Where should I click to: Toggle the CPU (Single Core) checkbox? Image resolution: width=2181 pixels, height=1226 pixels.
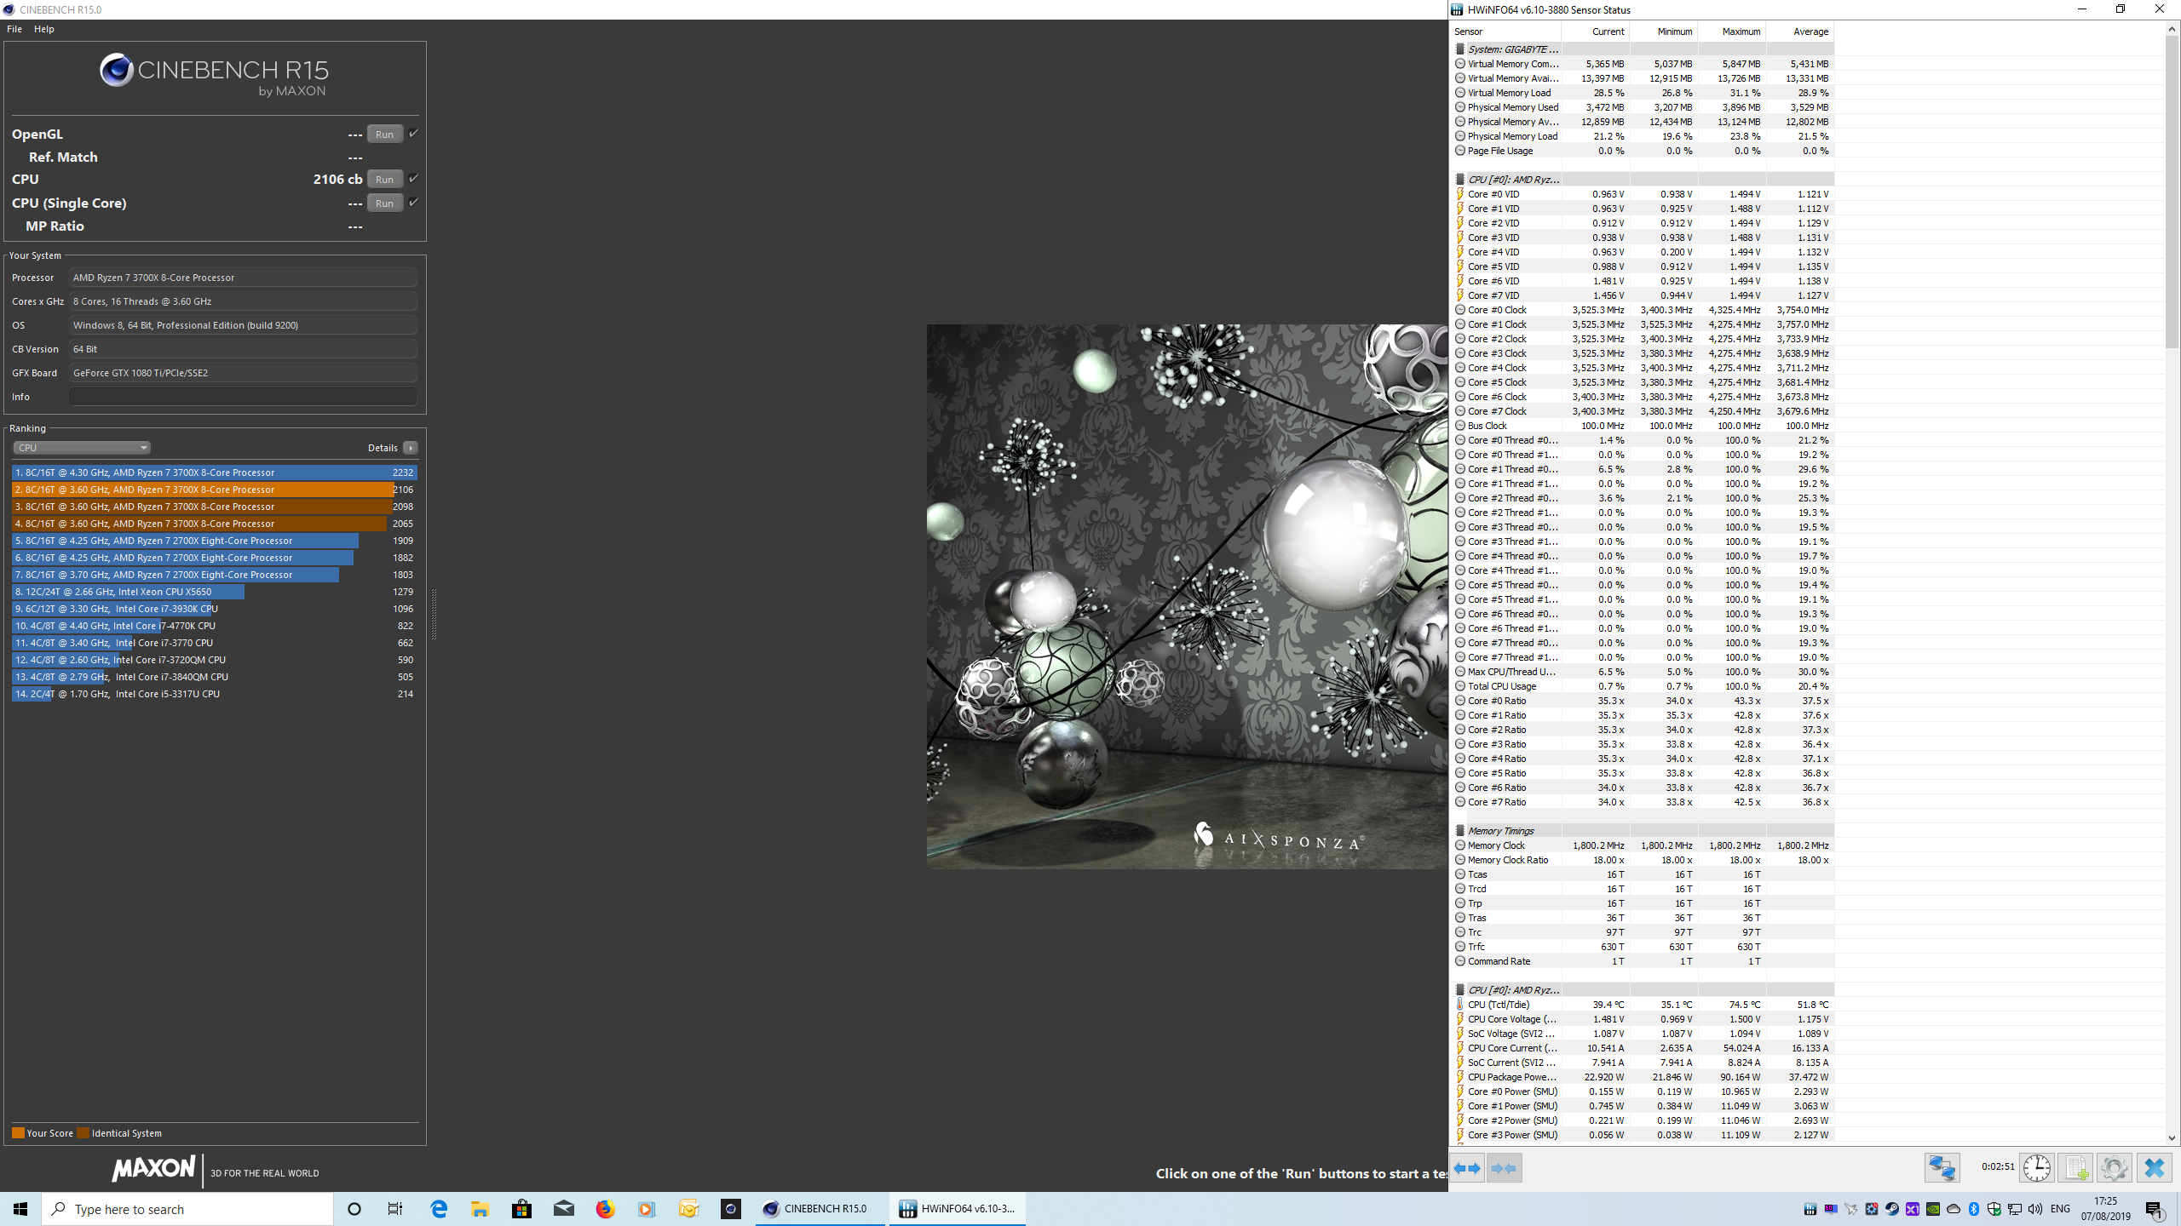click(413, 203)
